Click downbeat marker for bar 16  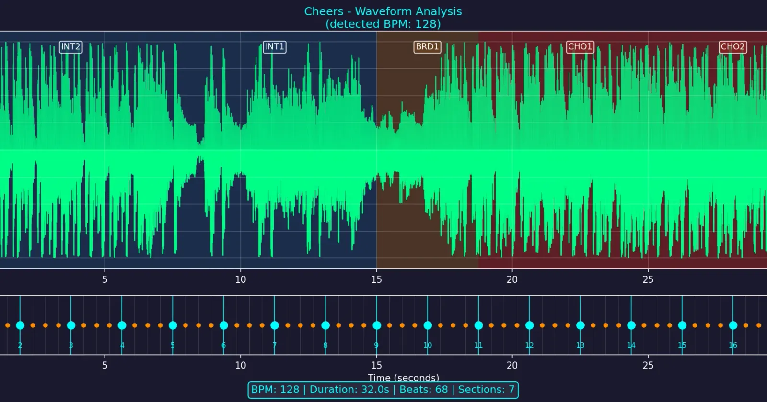(x=733, y=325)
